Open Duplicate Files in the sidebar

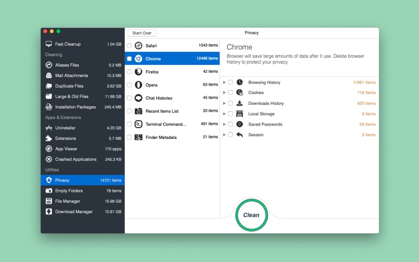[x=83, y=86]
